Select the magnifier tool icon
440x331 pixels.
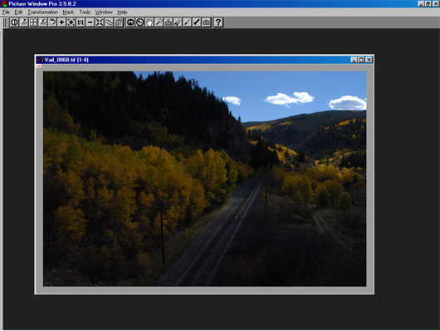[159, 22]
